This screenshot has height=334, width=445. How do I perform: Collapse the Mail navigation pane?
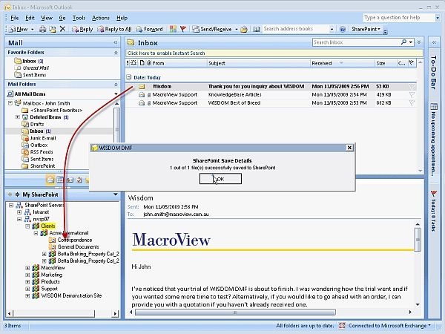pyautogui.click(x=116, y=42)
